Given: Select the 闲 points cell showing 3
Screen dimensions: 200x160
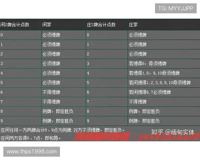Looking at the screenshot, I should (x=21, y=64).
